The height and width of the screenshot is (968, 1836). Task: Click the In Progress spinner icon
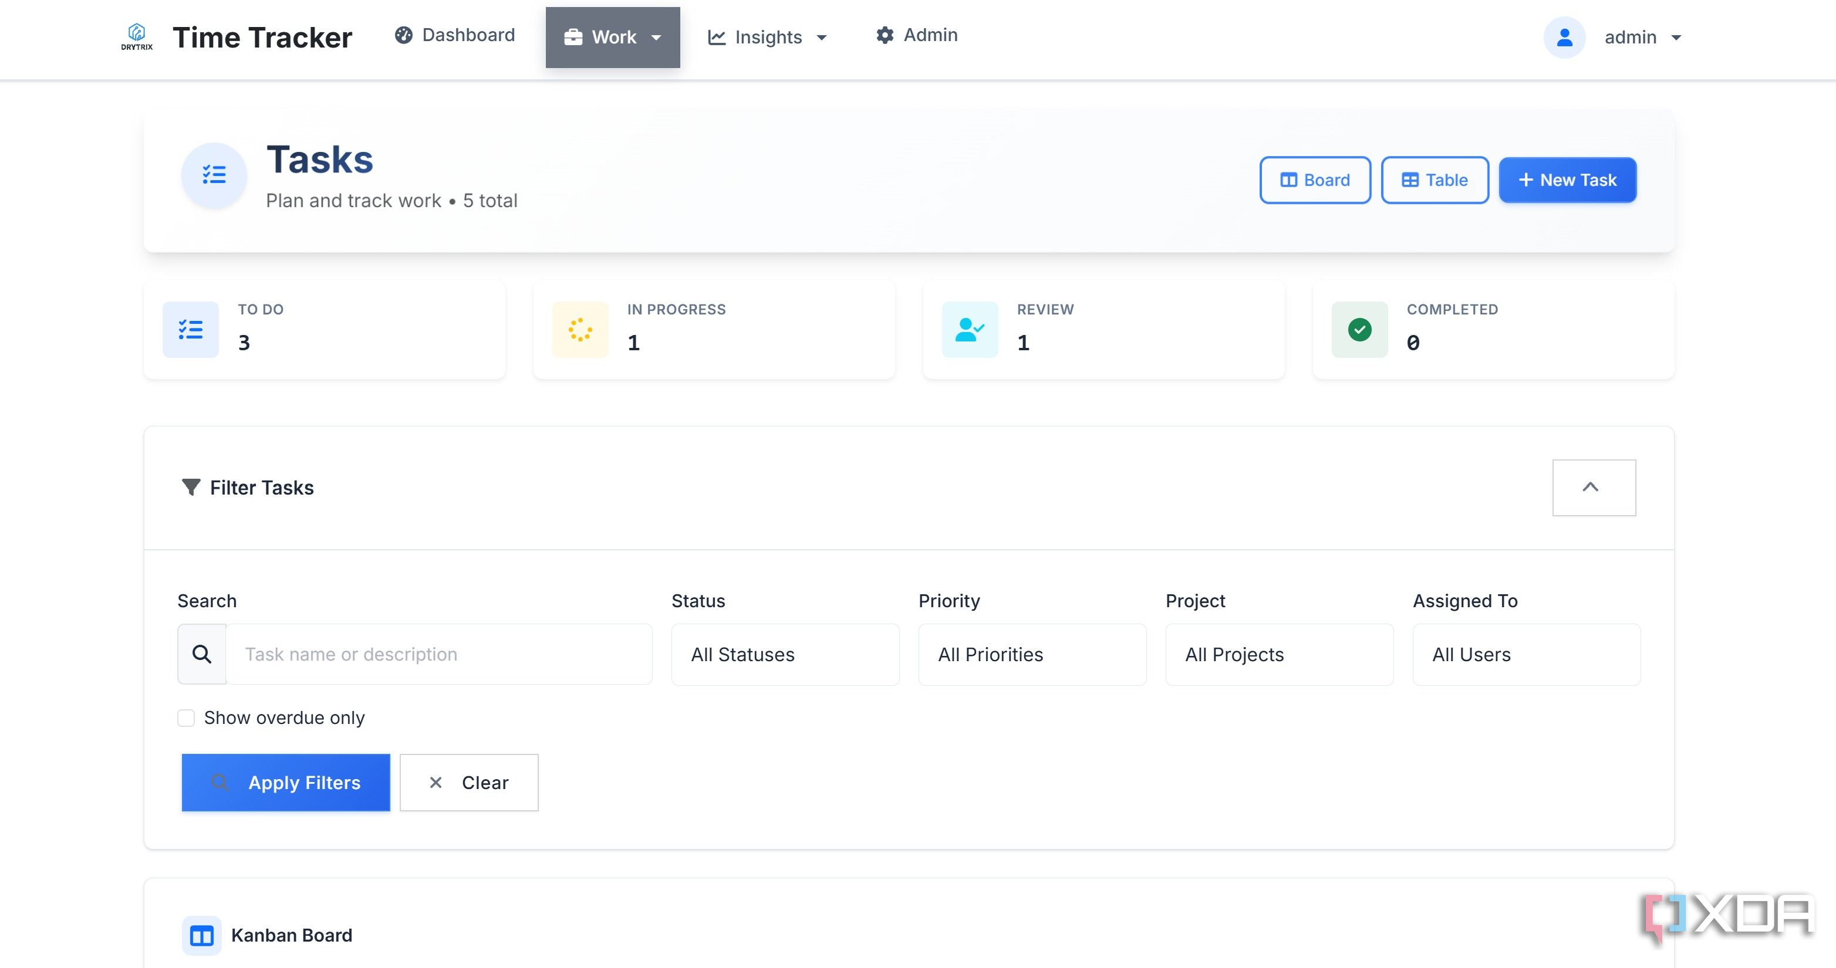click(x=579, y=329)
